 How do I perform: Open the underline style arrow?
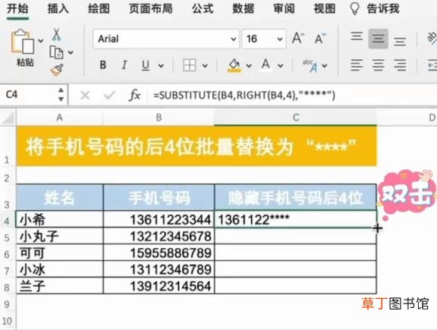click(x=161, y=66)
